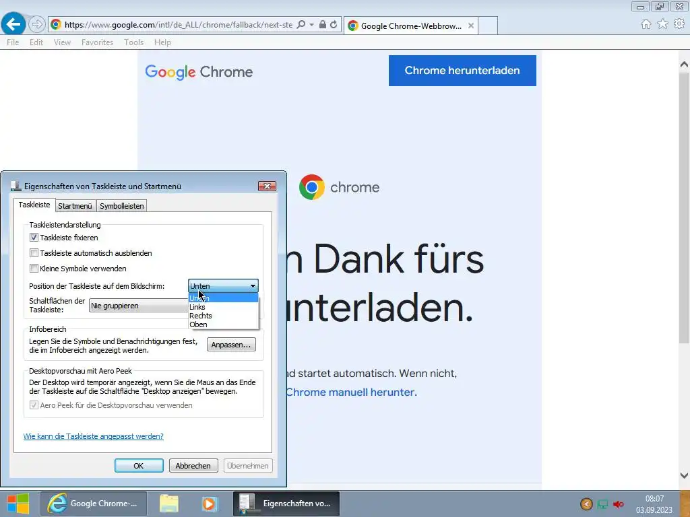Open Wie kann die Taskleiste angepasst werden link
The image size is (690, 517).
pyautogui.click(x=93, y=436)
